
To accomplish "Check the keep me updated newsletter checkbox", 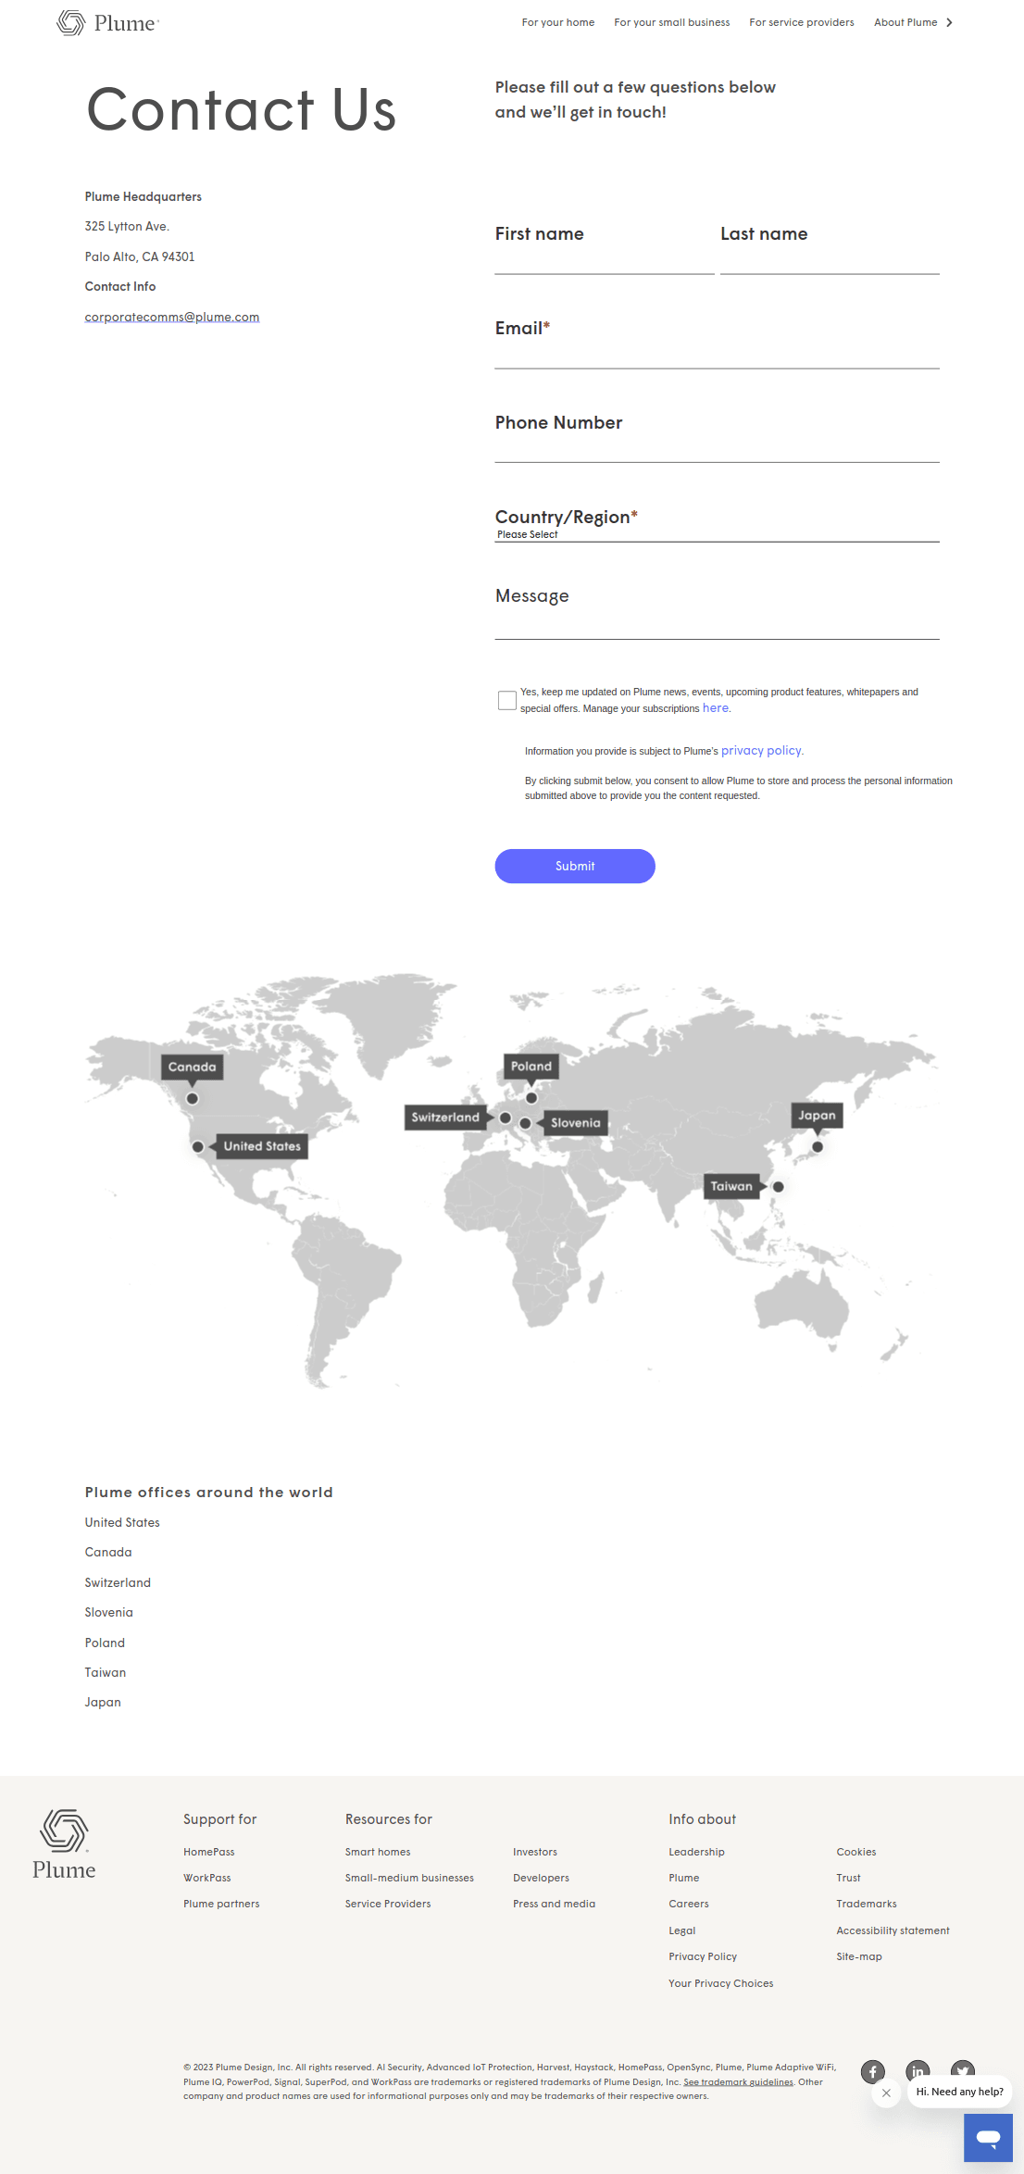I will (507, 700).
